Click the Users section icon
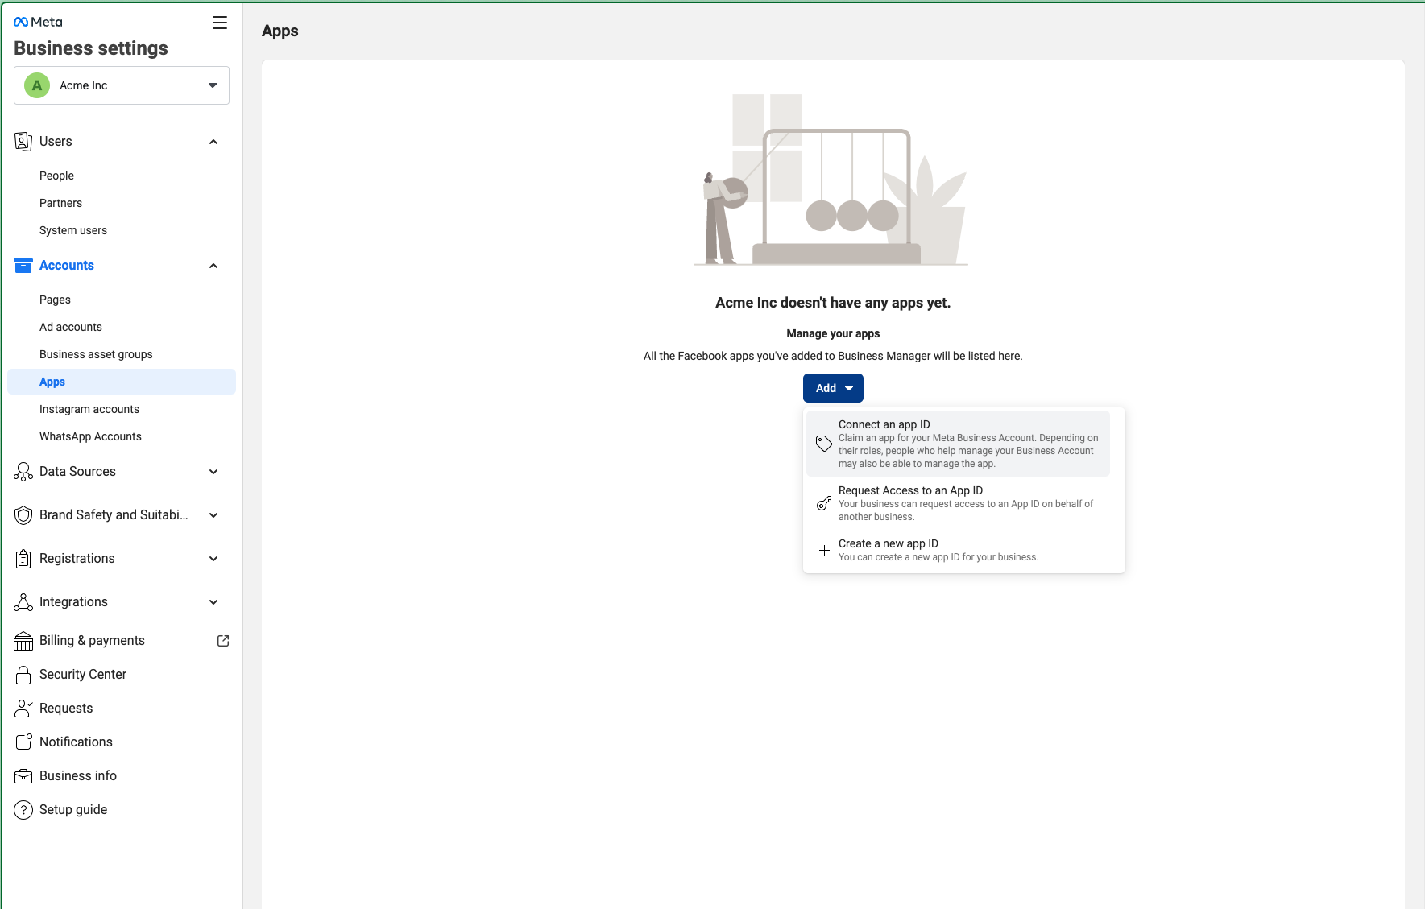This screenshot has width=1425, height=909. click(23, 142)
